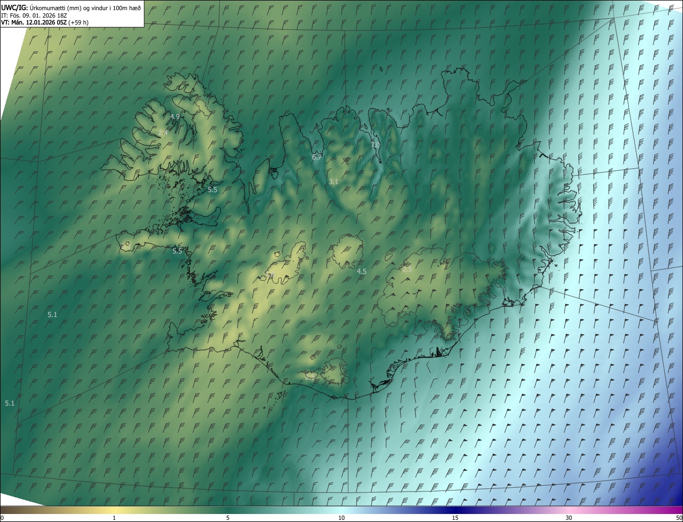Click the 15 tick label on the color scale

(455, 518)
